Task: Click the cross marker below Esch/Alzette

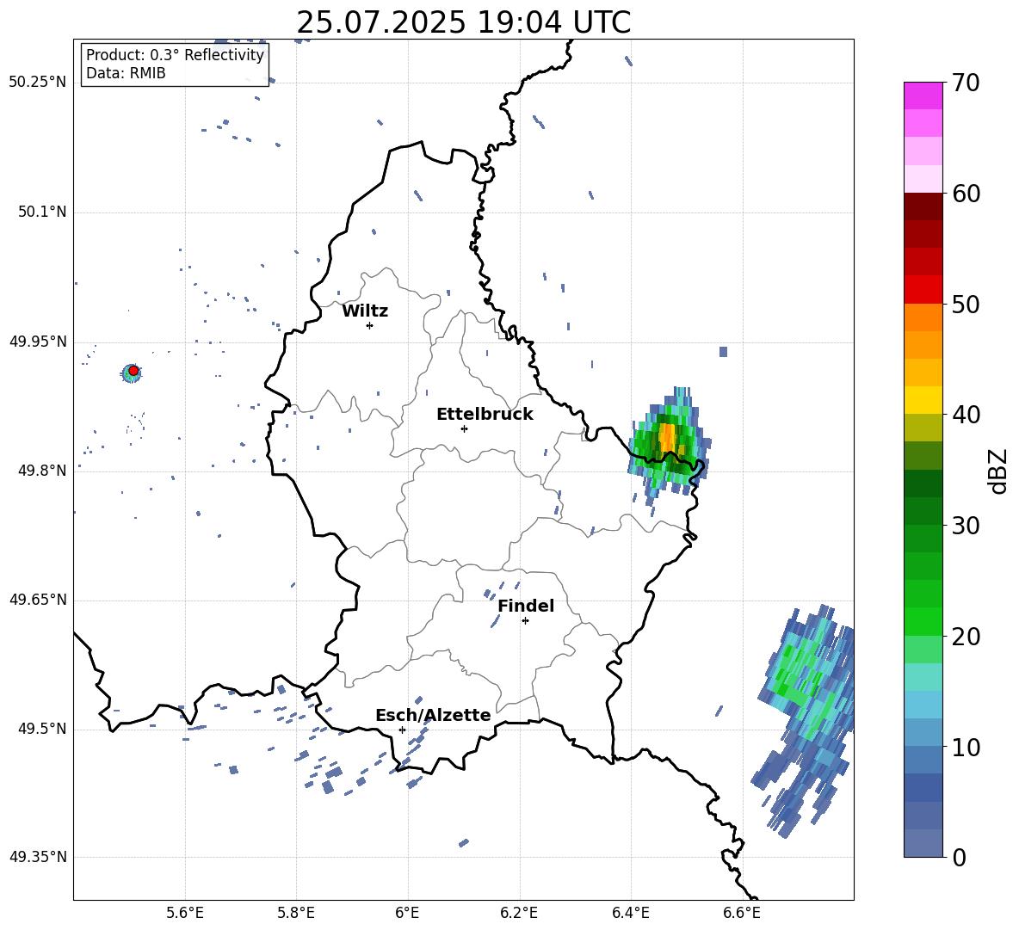Action: (402, 730)
